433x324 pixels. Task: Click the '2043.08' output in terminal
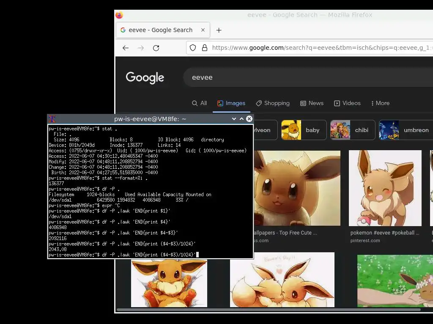coord(58,249)
